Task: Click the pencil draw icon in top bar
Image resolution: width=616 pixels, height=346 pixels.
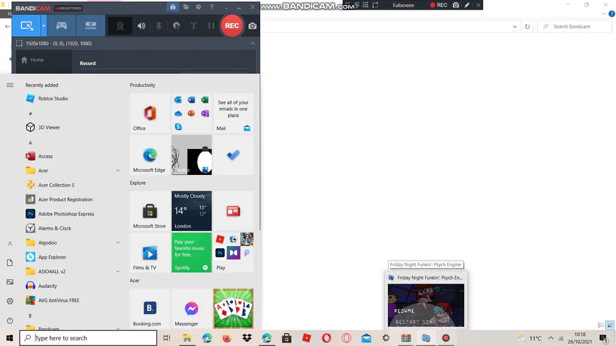Action: [467, 5]
